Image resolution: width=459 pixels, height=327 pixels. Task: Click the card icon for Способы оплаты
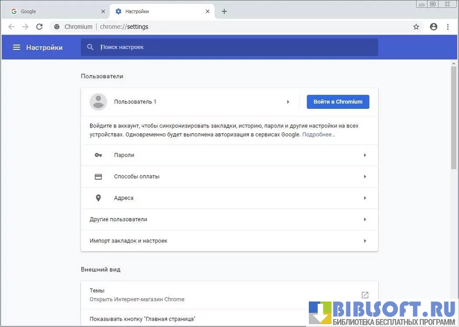point(98,177)
